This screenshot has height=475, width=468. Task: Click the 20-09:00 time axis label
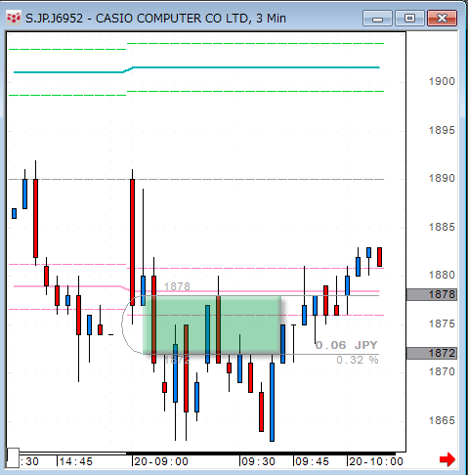click(161, 461)
